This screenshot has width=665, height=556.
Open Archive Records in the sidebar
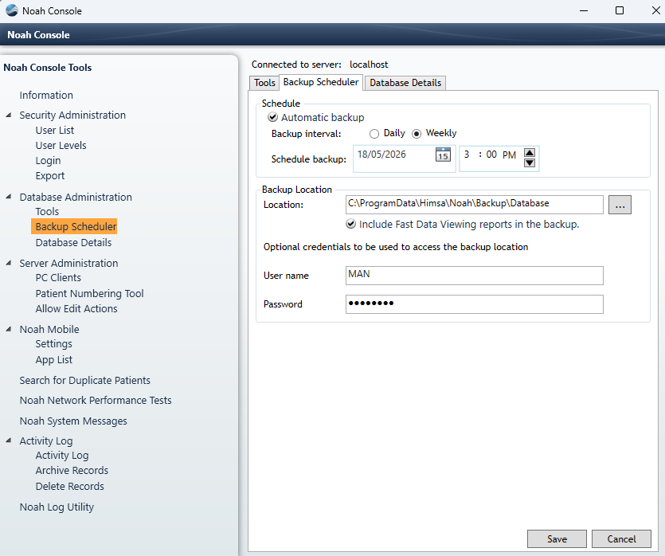(x=72, y=470)
